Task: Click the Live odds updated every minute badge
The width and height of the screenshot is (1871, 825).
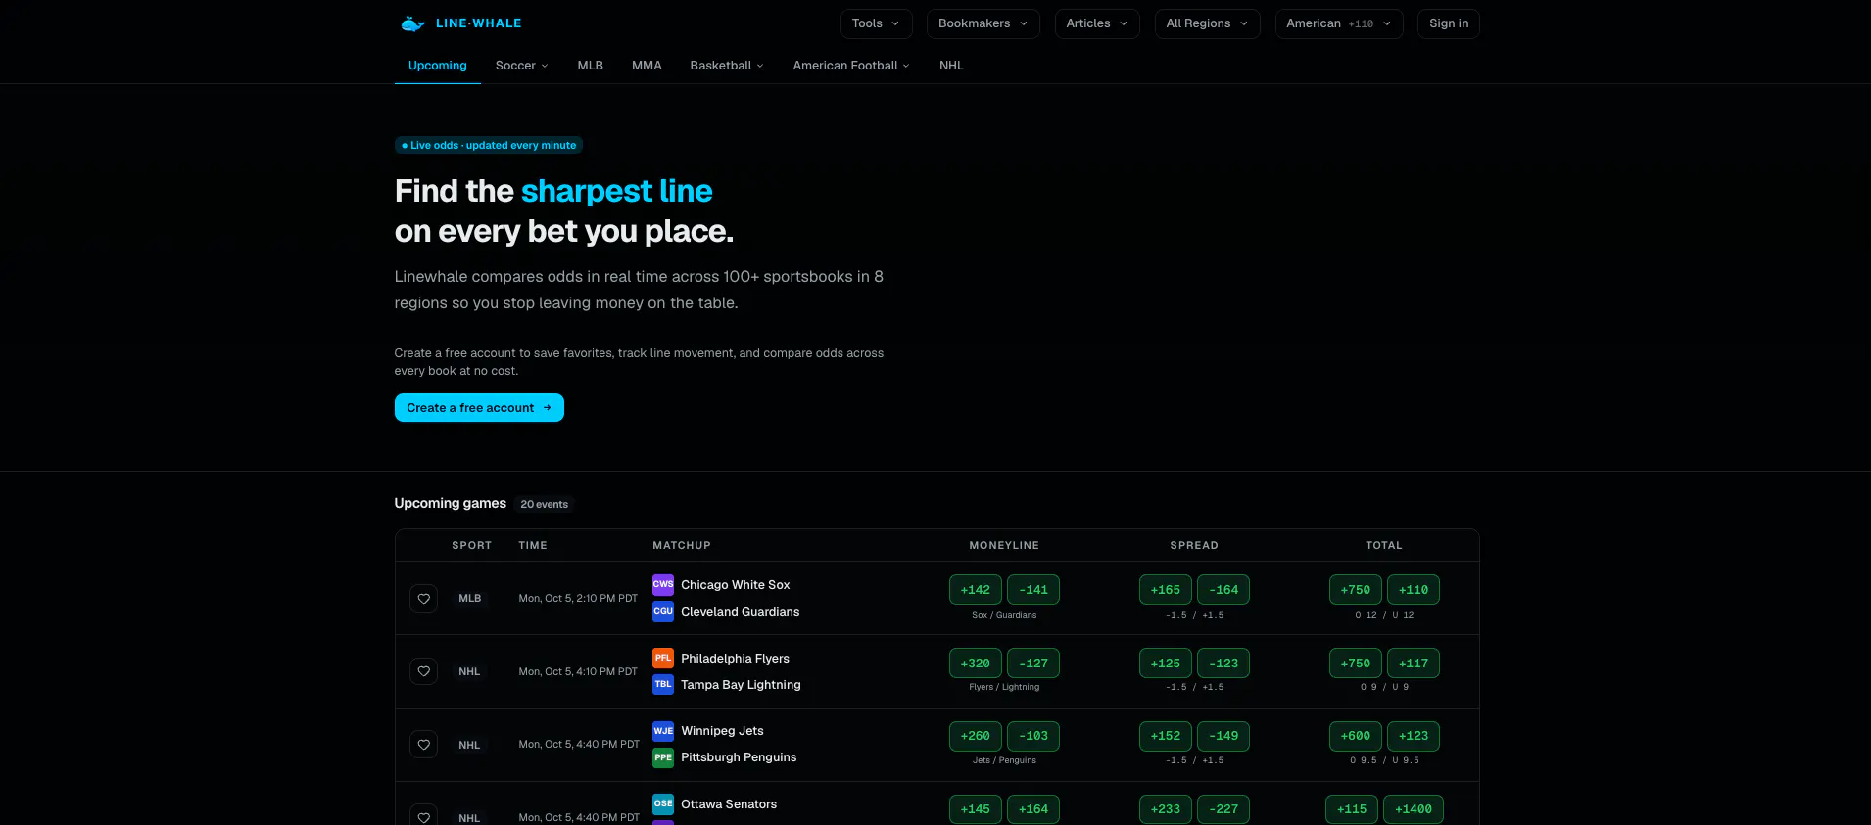Action: 489,145
